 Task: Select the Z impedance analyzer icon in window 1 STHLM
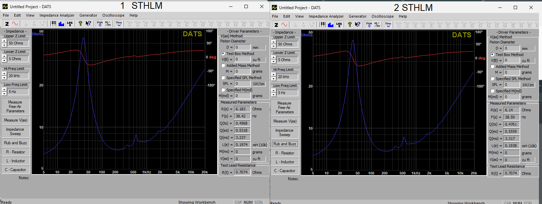point(7,23)
